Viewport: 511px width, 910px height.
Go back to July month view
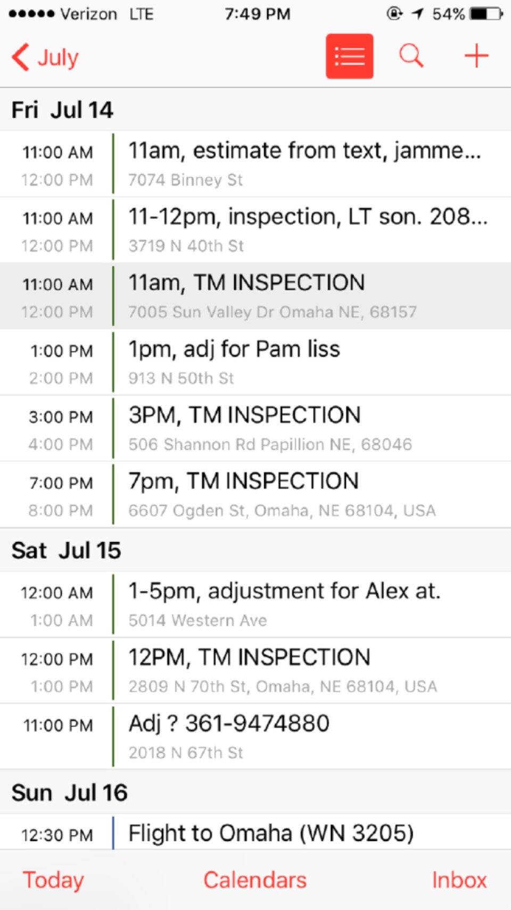coord(46,57)
